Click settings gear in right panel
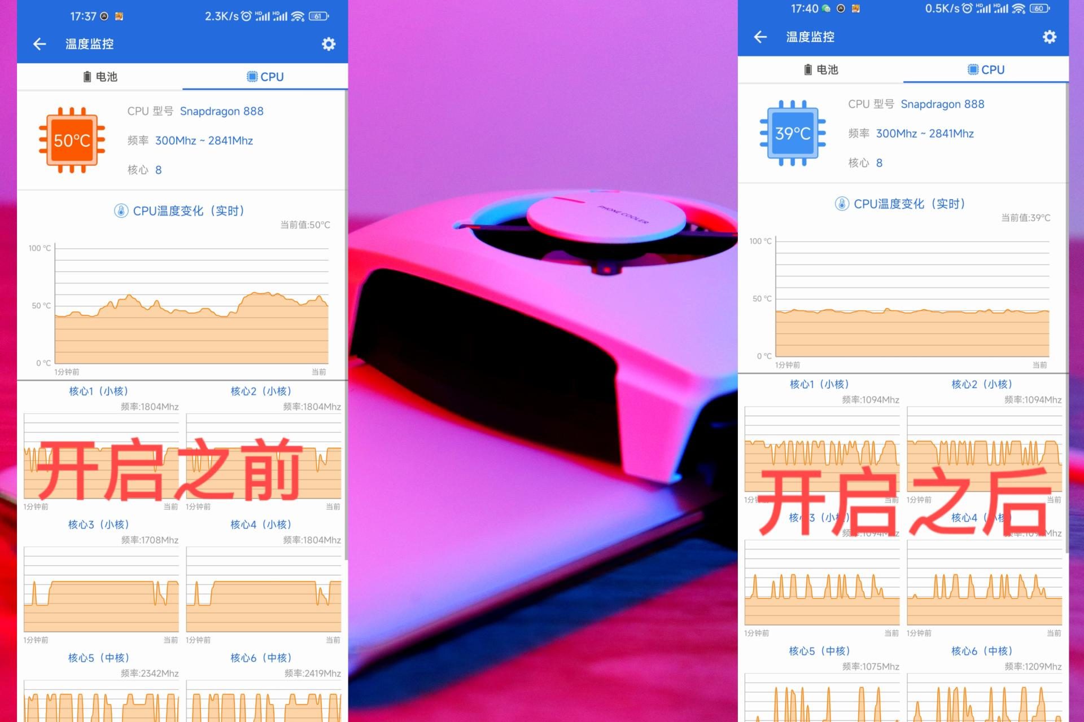 (x=1050, y=37)
